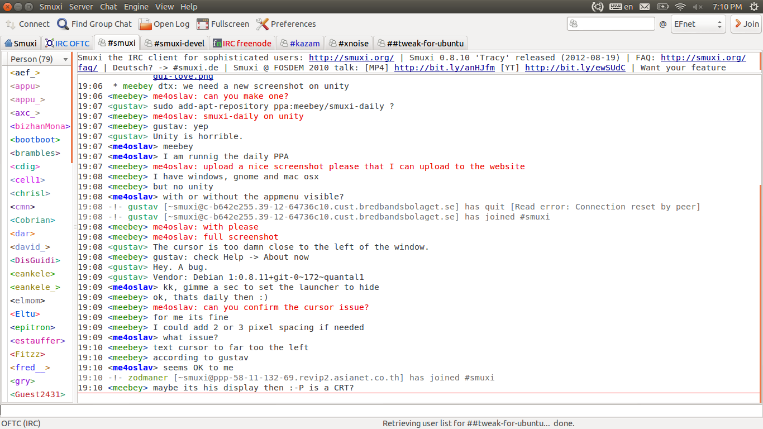Click the Open Log icon
Screen dimensions: 763x429
coord(145,24)
